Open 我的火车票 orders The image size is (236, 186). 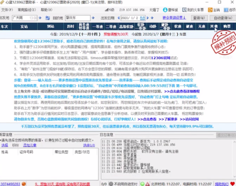(x=193, y=10)
